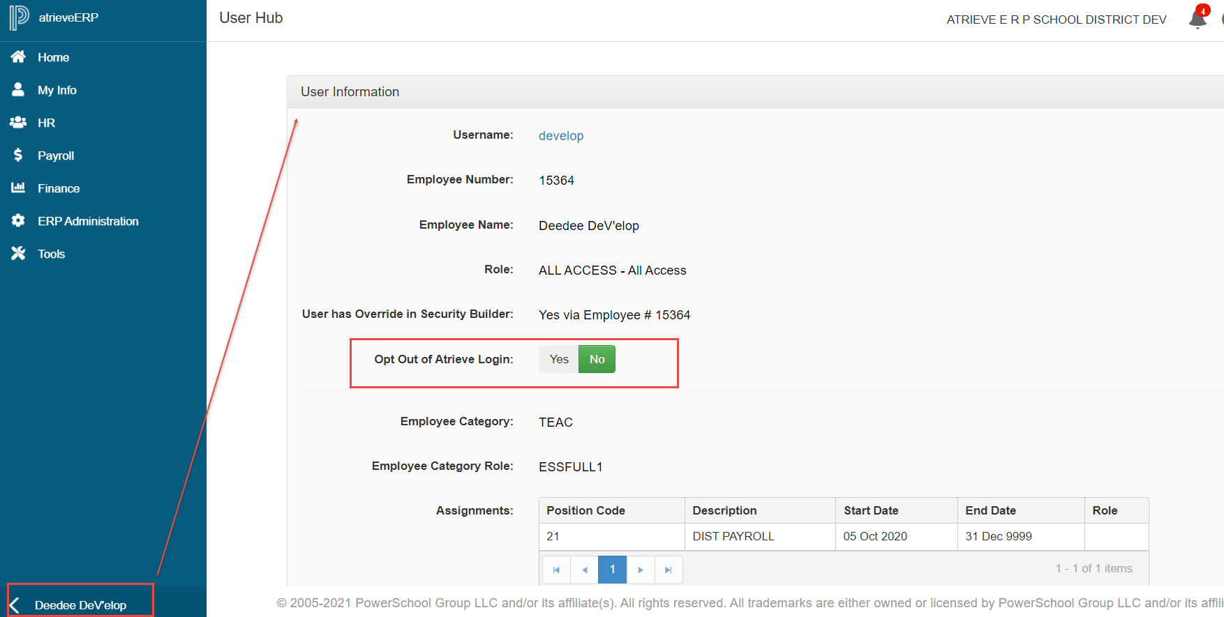Go to next page of assignments
1224x617 pixels.
pos(641,570)
